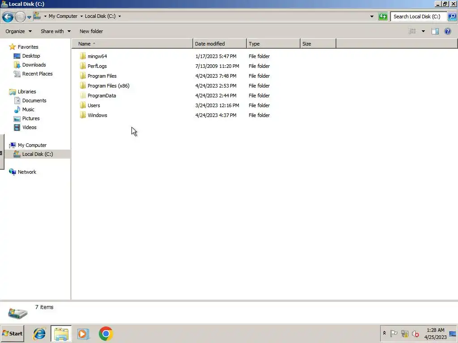This screenshot has height=343, width=458.
Task: Click the network tray icon
Action: [404, 333]
